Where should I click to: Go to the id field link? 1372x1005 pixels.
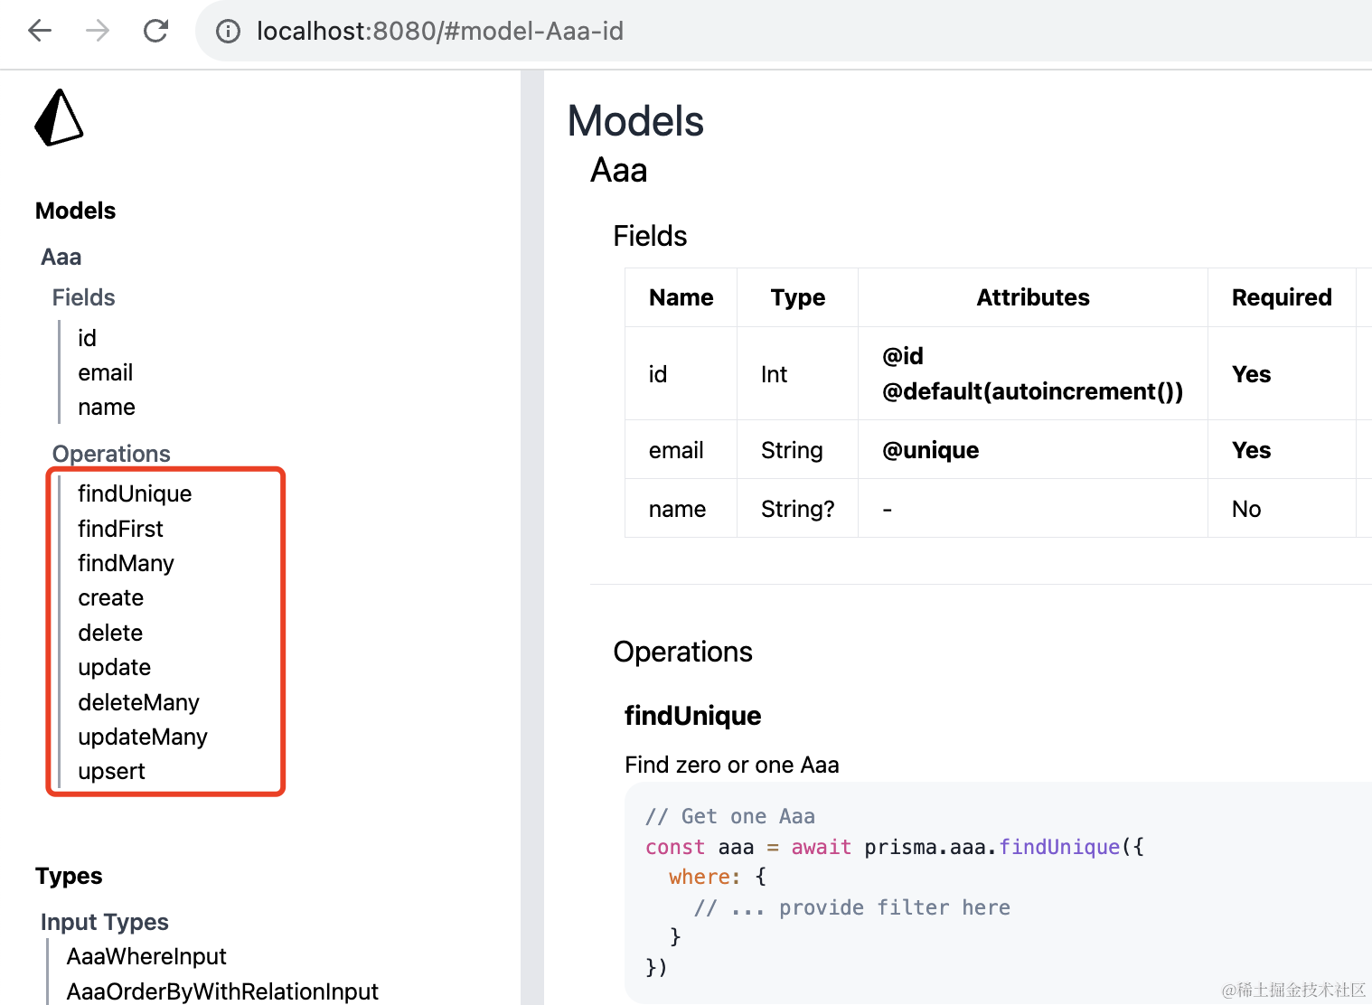coord(87,338)
